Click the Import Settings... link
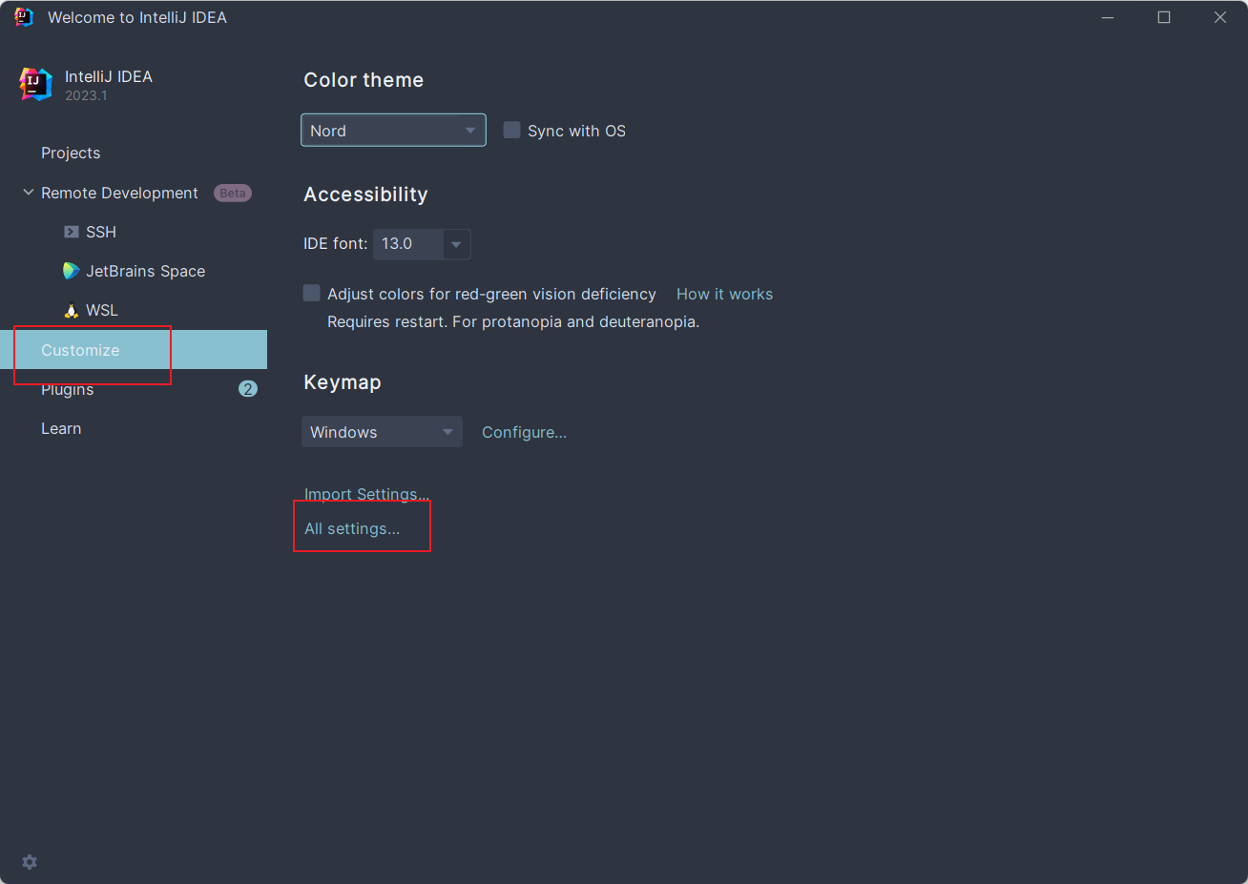Viewport: 1248px width, 884px height. pos(366,494)
